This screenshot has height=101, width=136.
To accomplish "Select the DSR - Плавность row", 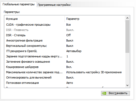I will coord(65,30).
